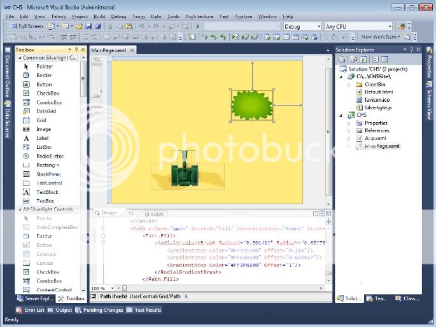The image size is (436, 327).
Task: Expand the References node in Solution Explorer
Action: pos(349,130)
